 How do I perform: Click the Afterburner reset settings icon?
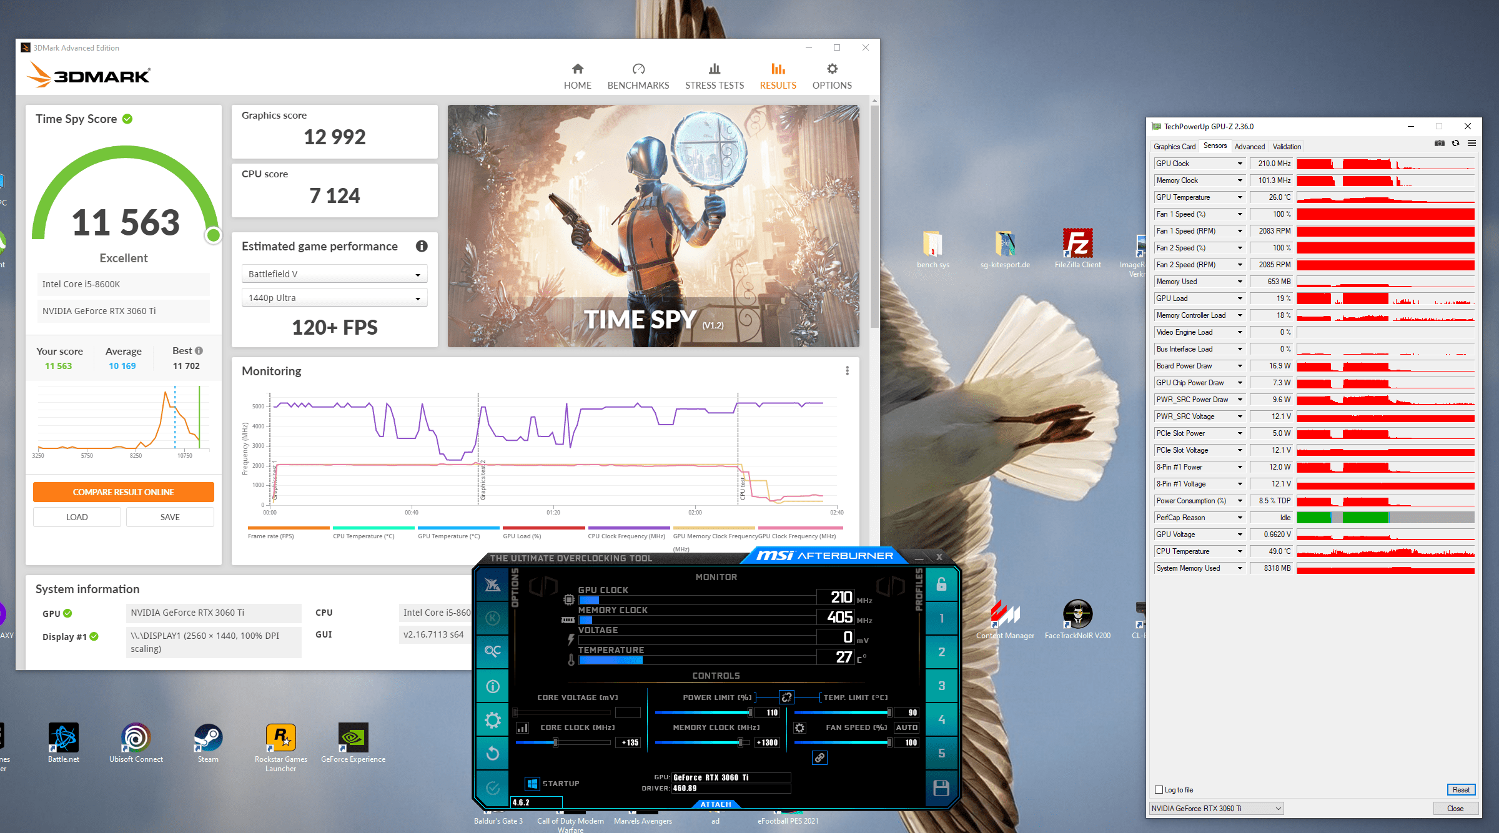tap(492, 754)
